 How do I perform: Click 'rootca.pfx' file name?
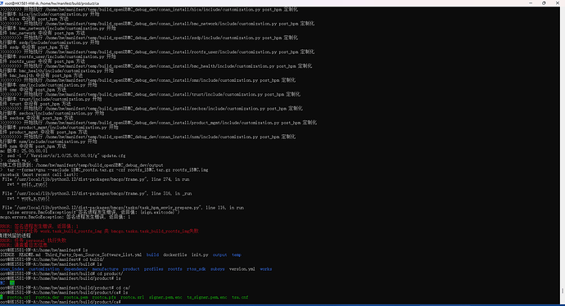pos(104,297)
